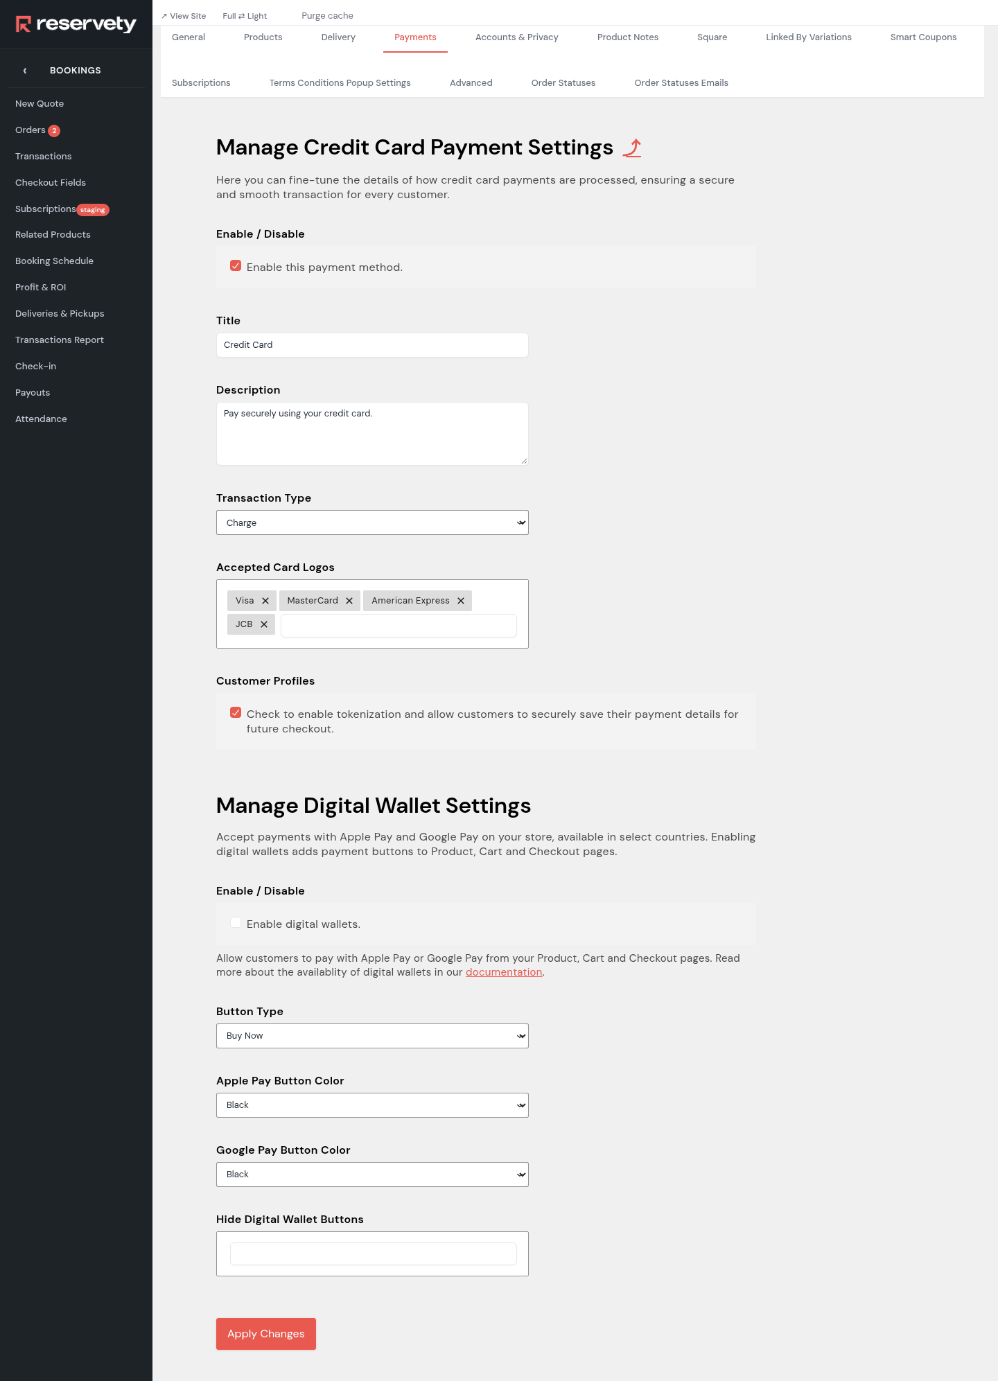Remove the JCB card tag

click(x=264, y=624)
